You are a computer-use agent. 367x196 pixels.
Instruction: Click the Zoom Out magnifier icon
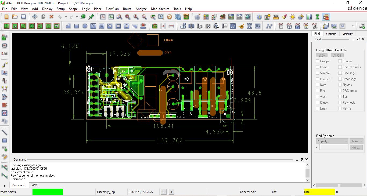click(144, 17)
